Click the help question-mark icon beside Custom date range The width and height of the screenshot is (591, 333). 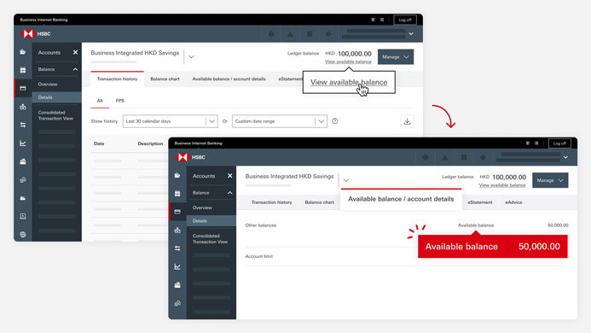click(334, 121)
